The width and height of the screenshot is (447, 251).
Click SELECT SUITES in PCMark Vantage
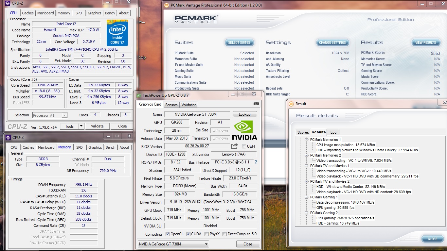click(239, 42)
